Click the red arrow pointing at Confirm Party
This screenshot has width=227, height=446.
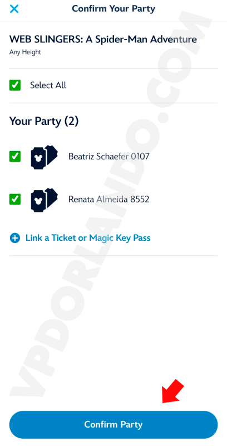pos(173,391)
